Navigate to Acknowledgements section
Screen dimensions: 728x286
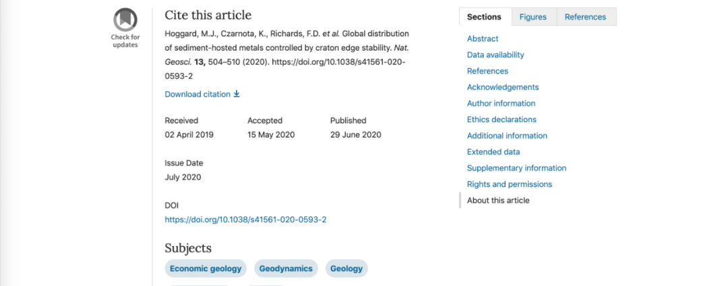(503, 87)
